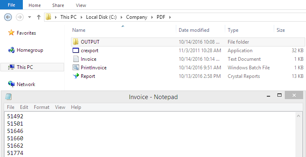Open the File ribbon tab in Explorer

11,4
